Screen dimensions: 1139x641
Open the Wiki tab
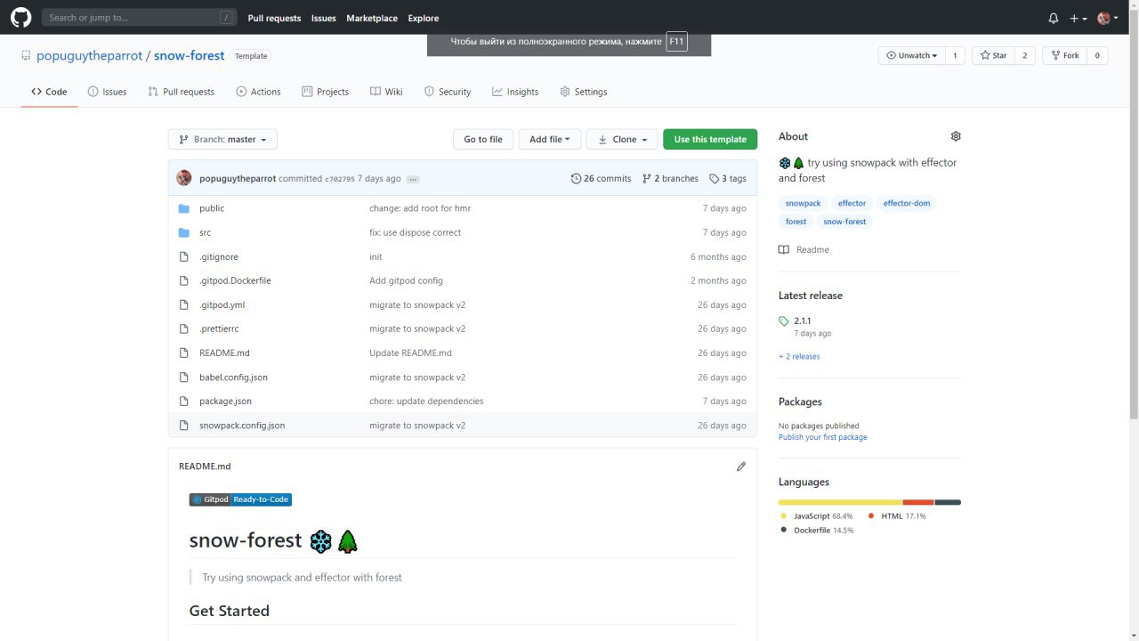pyautogui.click(x=386, y=92)
